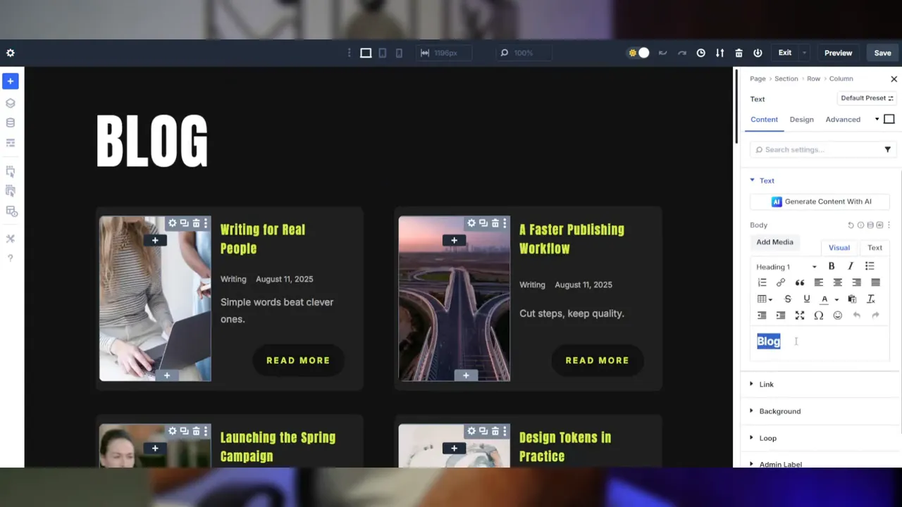Toggle light and dark builder mode

(638, 53)
